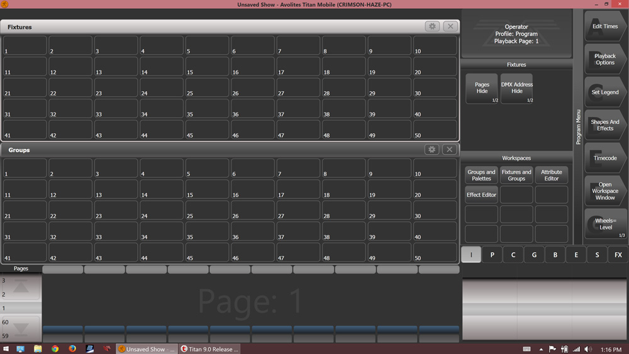
Task: Select group handle 41
Action: tap(25, 252)
